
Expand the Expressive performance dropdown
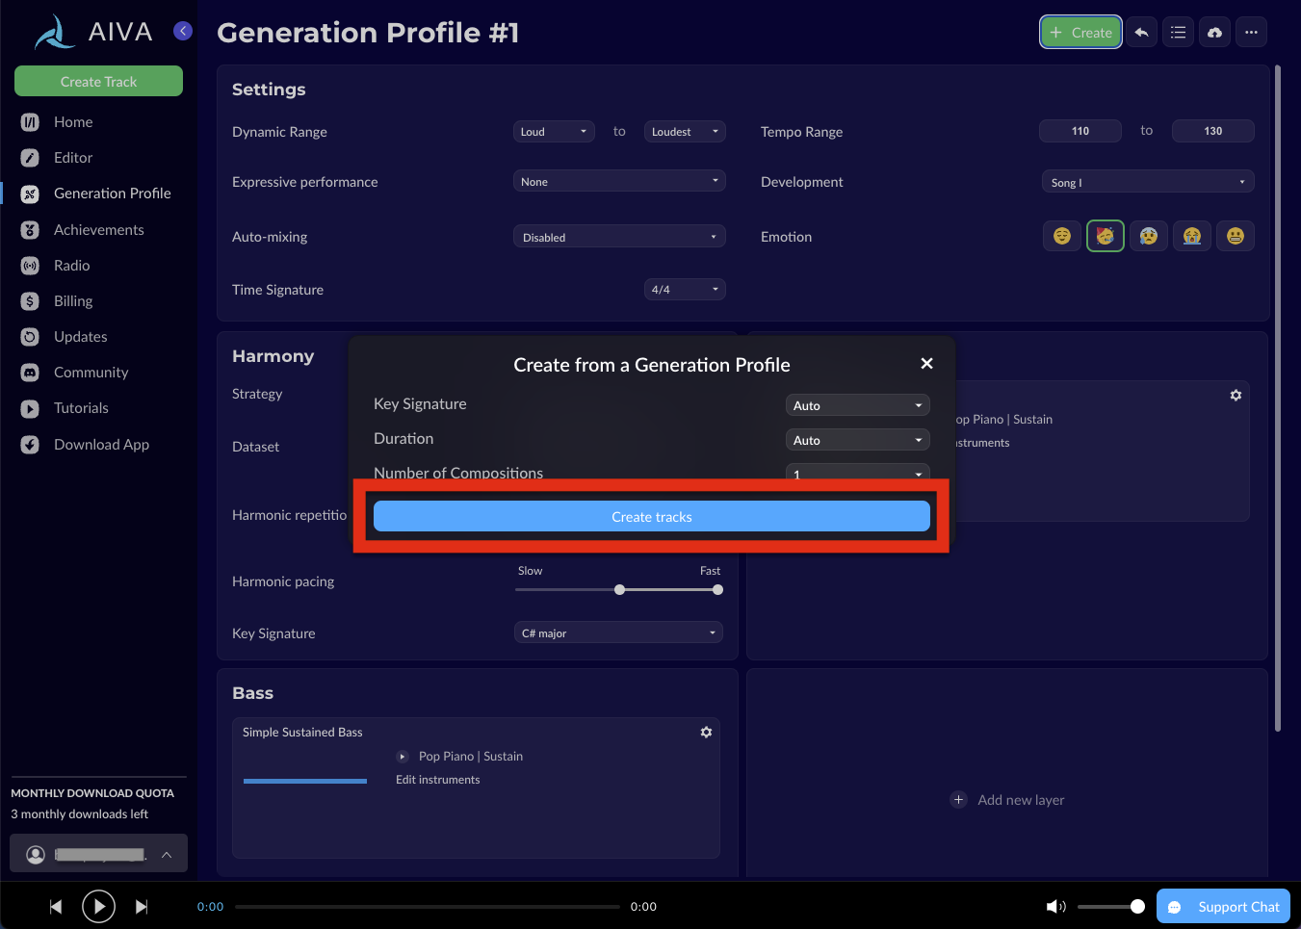click(x=619, y=182)
